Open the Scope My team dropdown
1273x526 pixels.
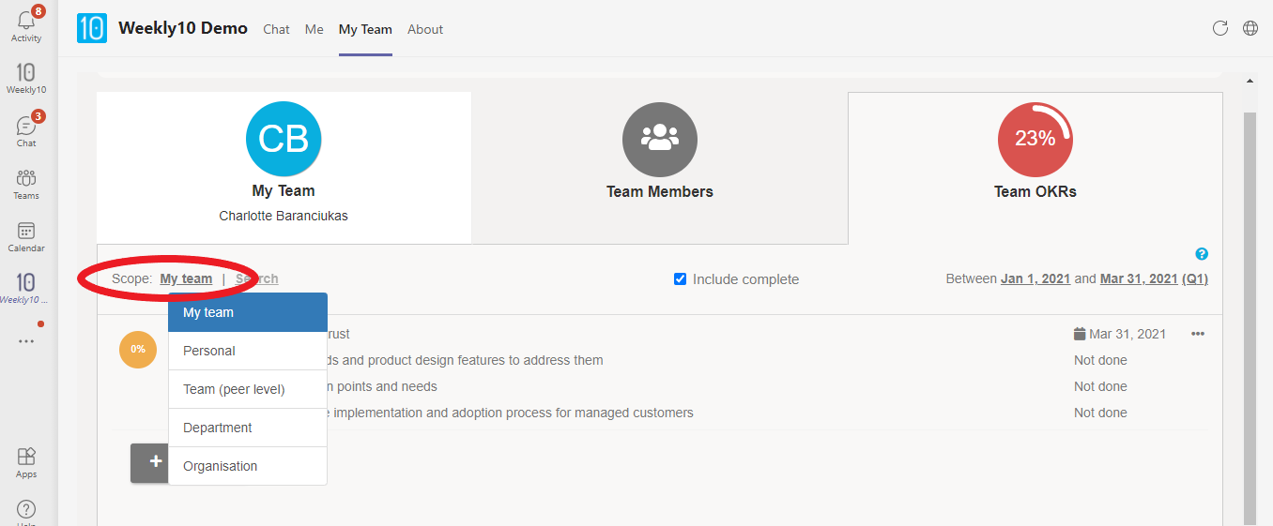coord(186,278)
